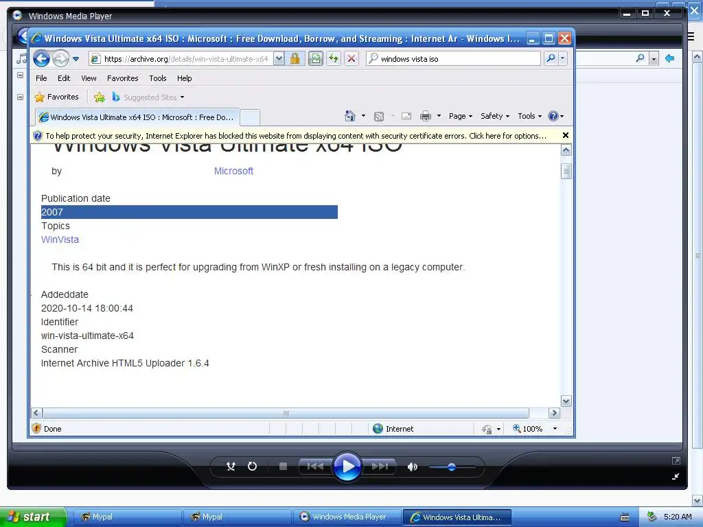Click the Read Mail icon

coord(406,116)
